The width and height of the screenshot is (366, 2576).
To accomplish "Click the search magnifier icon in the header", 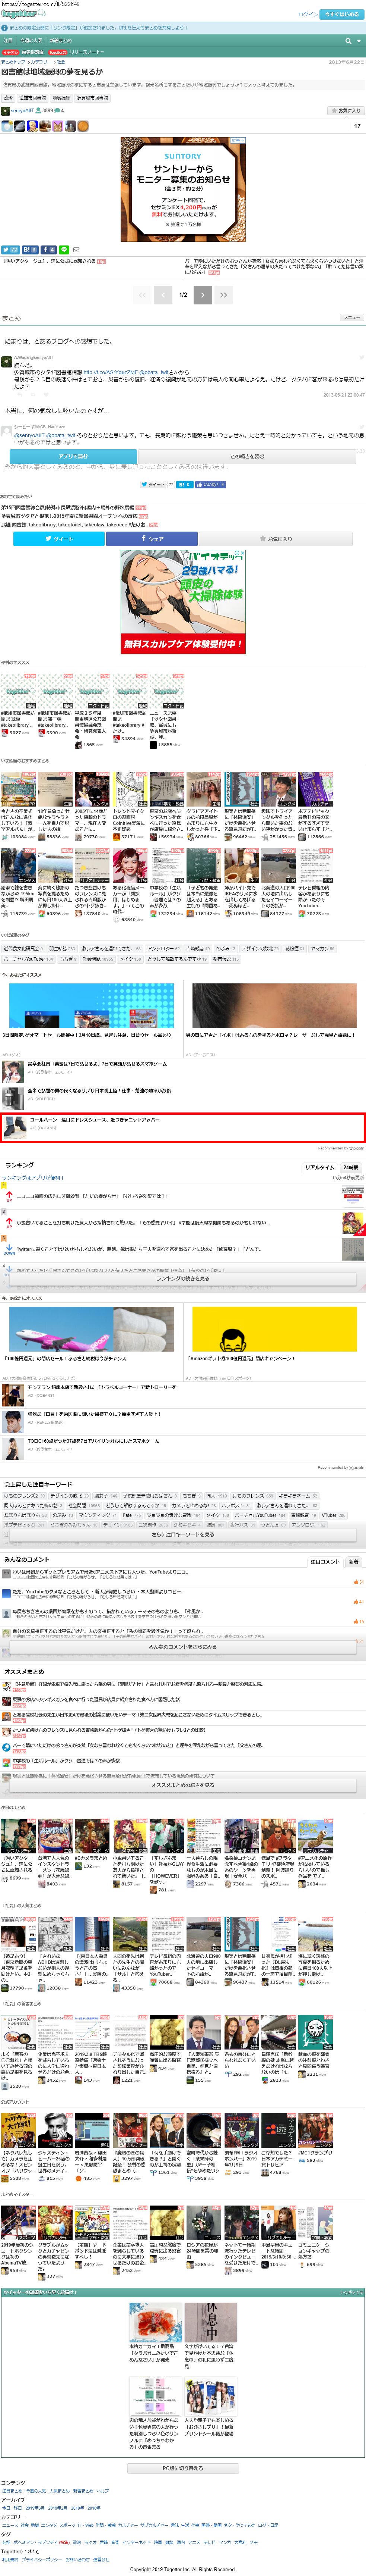I will [x=348, y=41].
